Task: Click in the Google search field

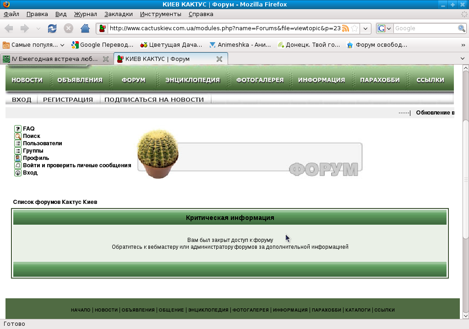Action: (425, 28)
